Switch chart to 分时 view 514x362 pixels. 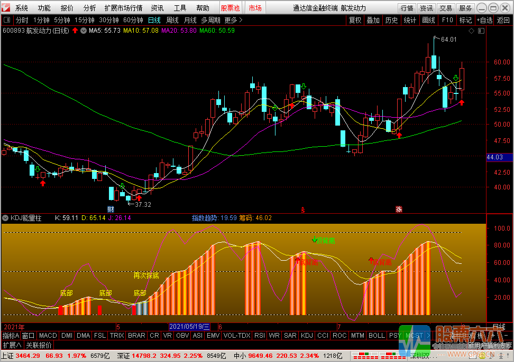[x=22, y=20]
